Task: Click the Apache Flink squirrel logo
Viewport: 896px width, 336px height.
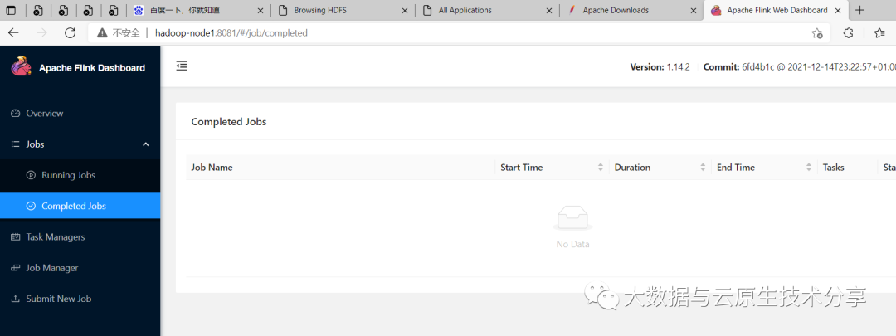Action: [21, 66]
